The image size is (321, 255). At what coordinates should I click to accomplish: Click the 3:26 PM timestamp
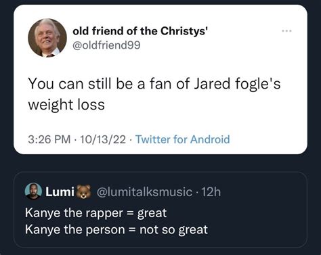click(49, 139)
